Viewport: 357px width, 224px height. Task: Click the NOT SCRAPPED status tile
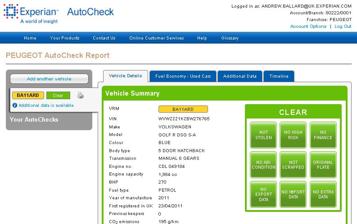click(293, 165)
